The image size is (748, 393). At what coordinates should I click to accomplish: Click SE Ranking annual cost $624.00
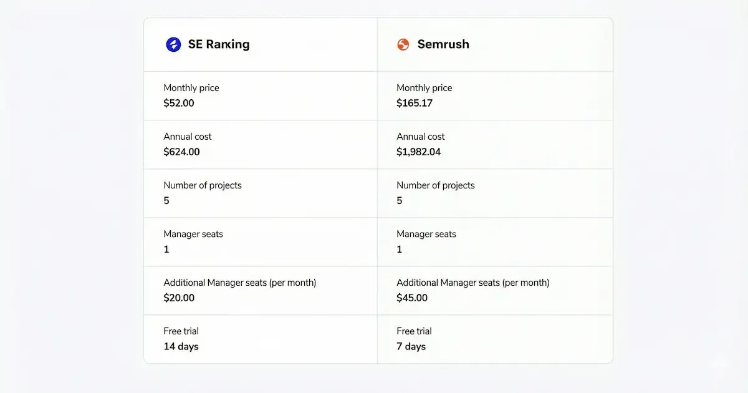(181, 152)
